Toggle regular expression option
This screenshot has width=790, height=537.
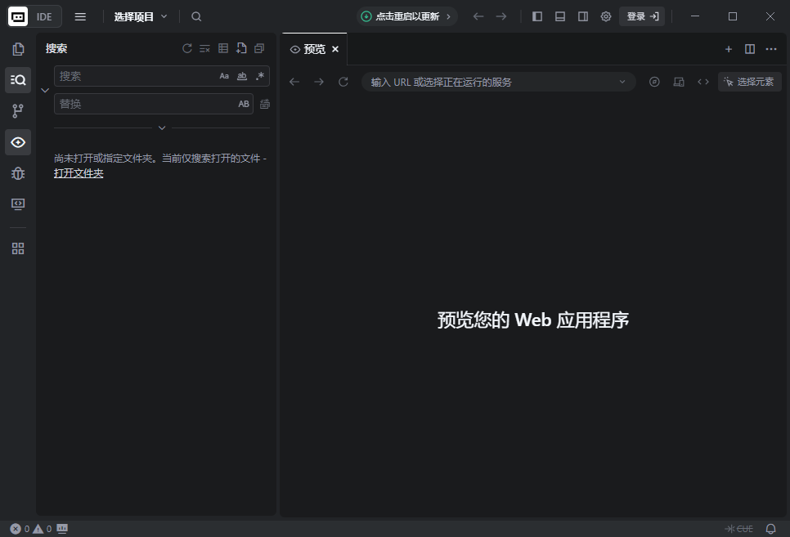(x=260, y=76)
